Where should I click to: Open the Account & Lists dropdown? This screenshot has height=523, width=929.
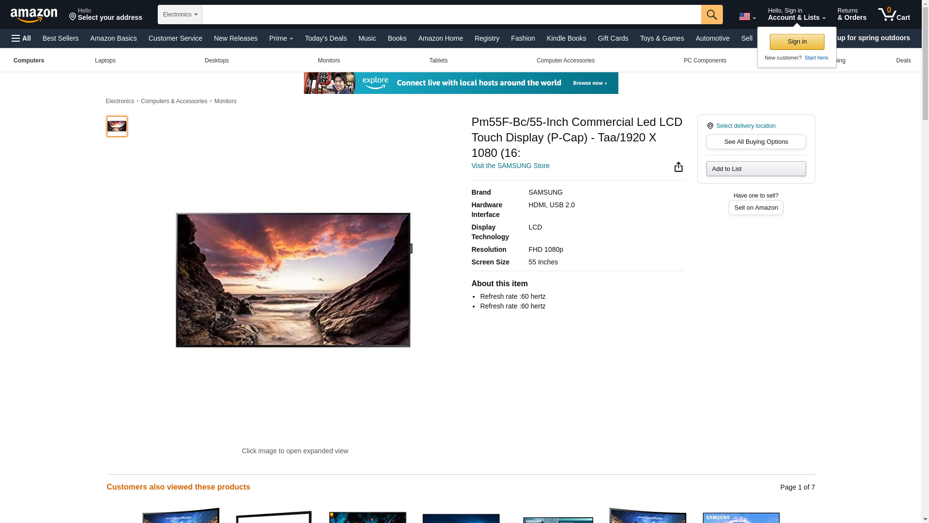pyautogui.click(x=796, y=15)
